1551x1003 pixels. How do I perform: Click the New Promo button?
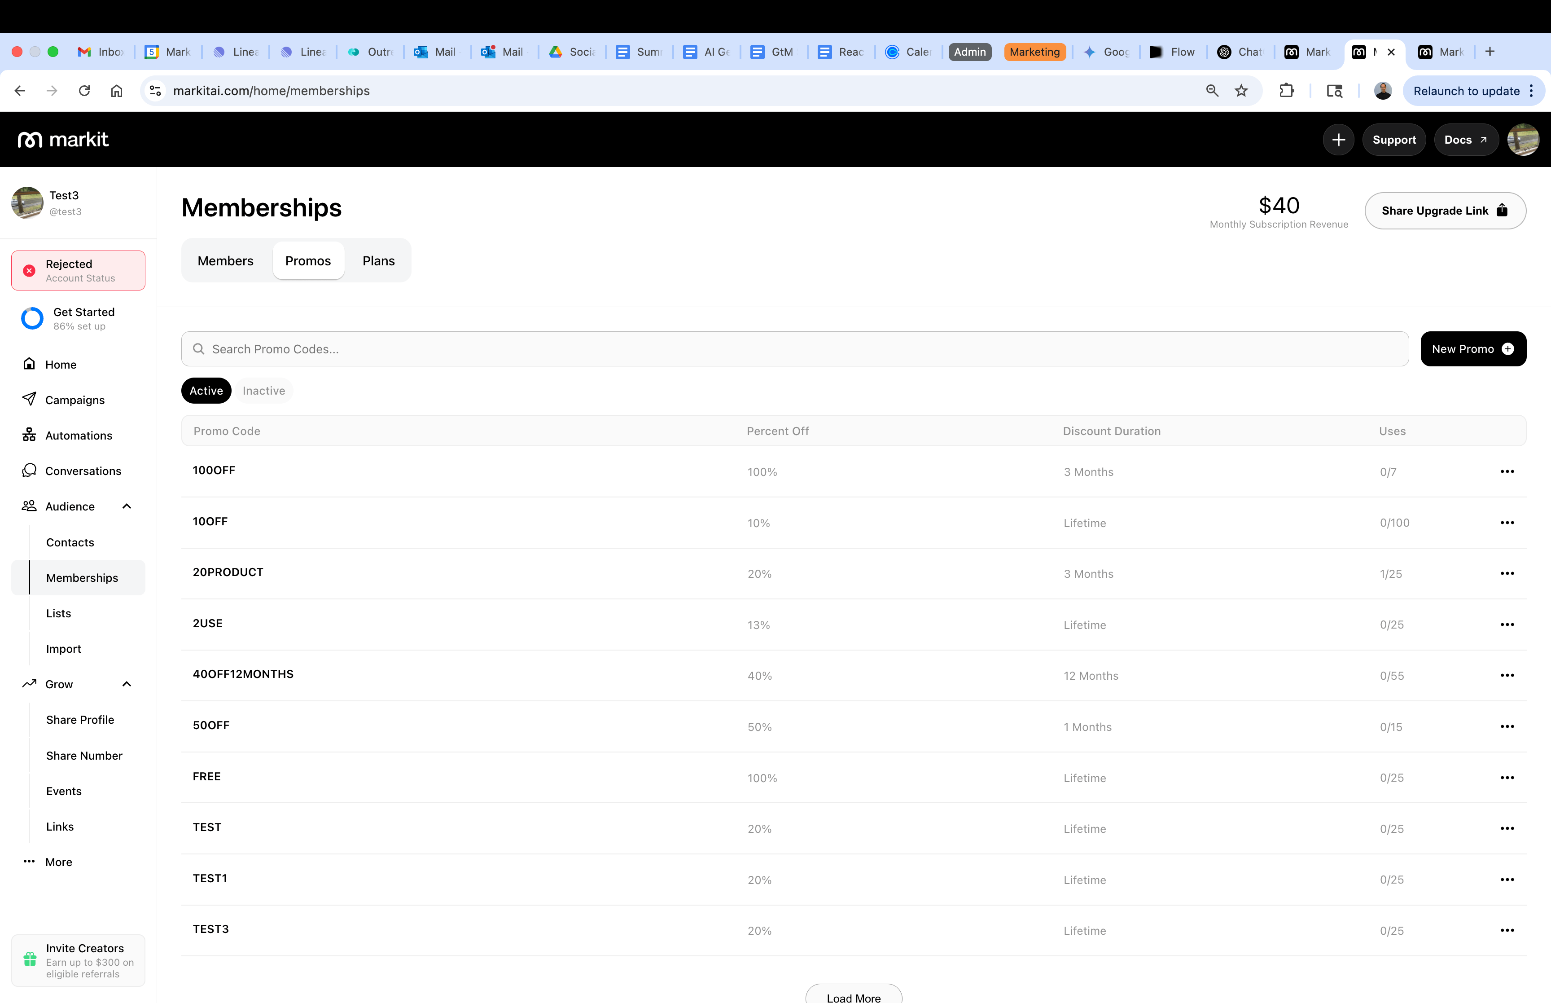1473,349
